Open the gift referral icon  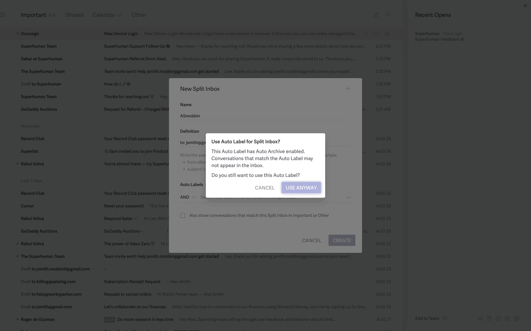pos(489,318)
